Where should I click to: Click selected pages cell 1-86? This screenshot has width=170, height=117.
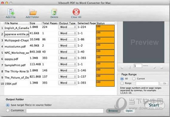81,39
